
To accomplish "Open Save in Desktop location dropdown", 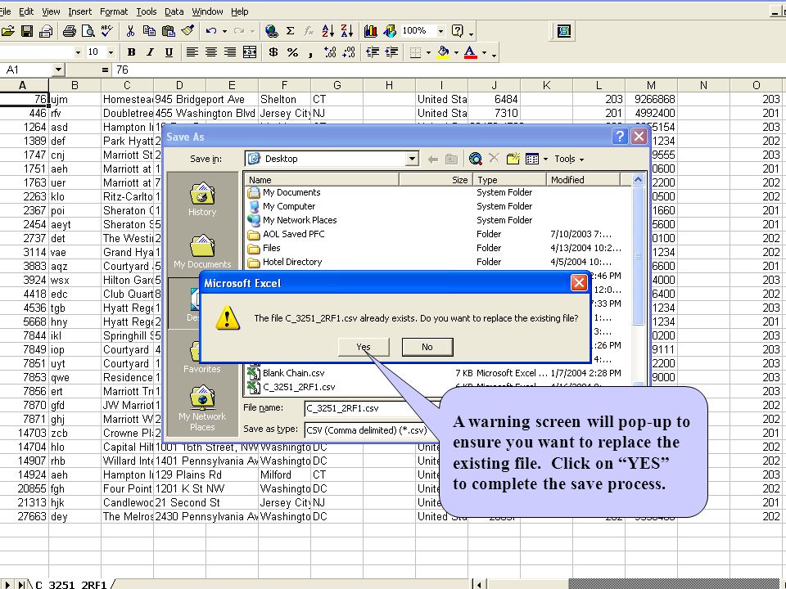I will pyautogui.click(x=412, y=159).
